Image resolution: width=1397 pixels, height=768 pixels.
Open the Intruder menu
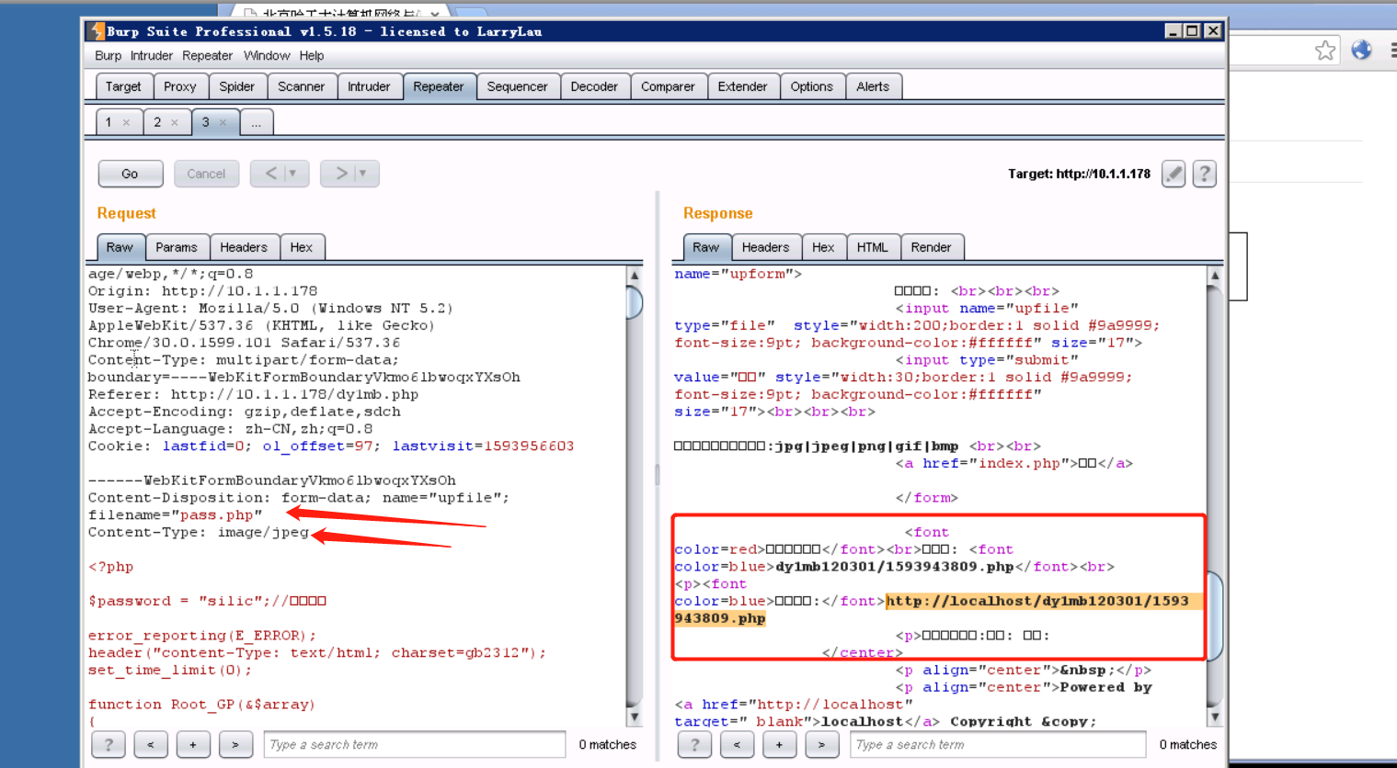pos(152,56)
